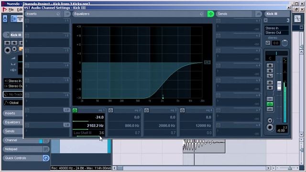Click Write automation button below R
The height and width of the screenshot is (172, 306).
[x=270, y=88]
